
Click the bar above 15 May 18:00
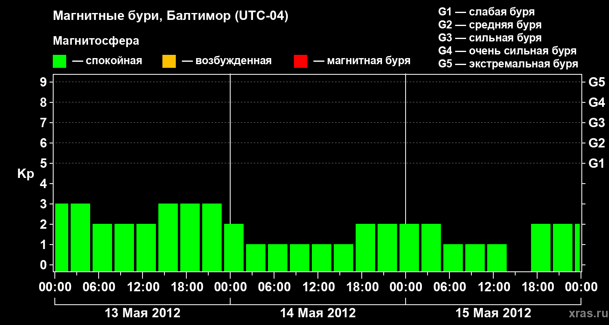click(x=541, y=247)
